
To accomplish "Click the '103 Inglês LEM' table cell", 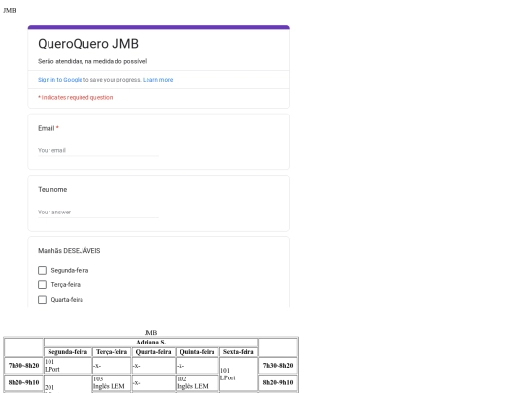I will [112, 382].
